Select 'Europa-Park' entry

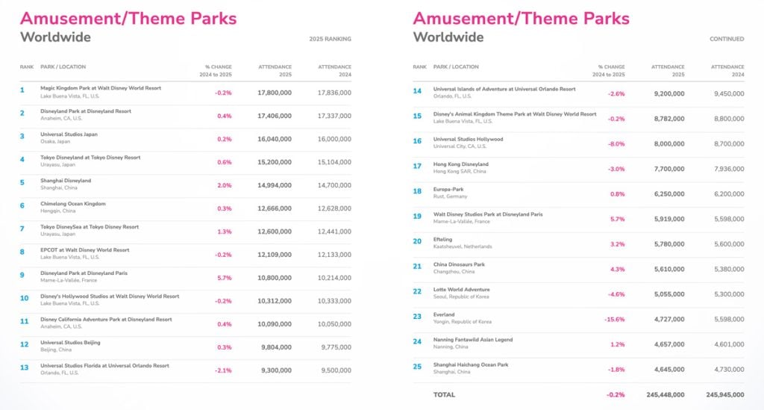click(448, 189)
